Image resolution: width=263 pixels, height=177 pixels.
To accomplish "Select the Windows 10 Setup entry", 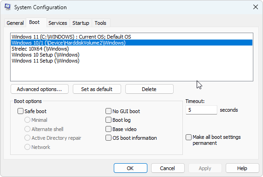I will tap(132, 55).
